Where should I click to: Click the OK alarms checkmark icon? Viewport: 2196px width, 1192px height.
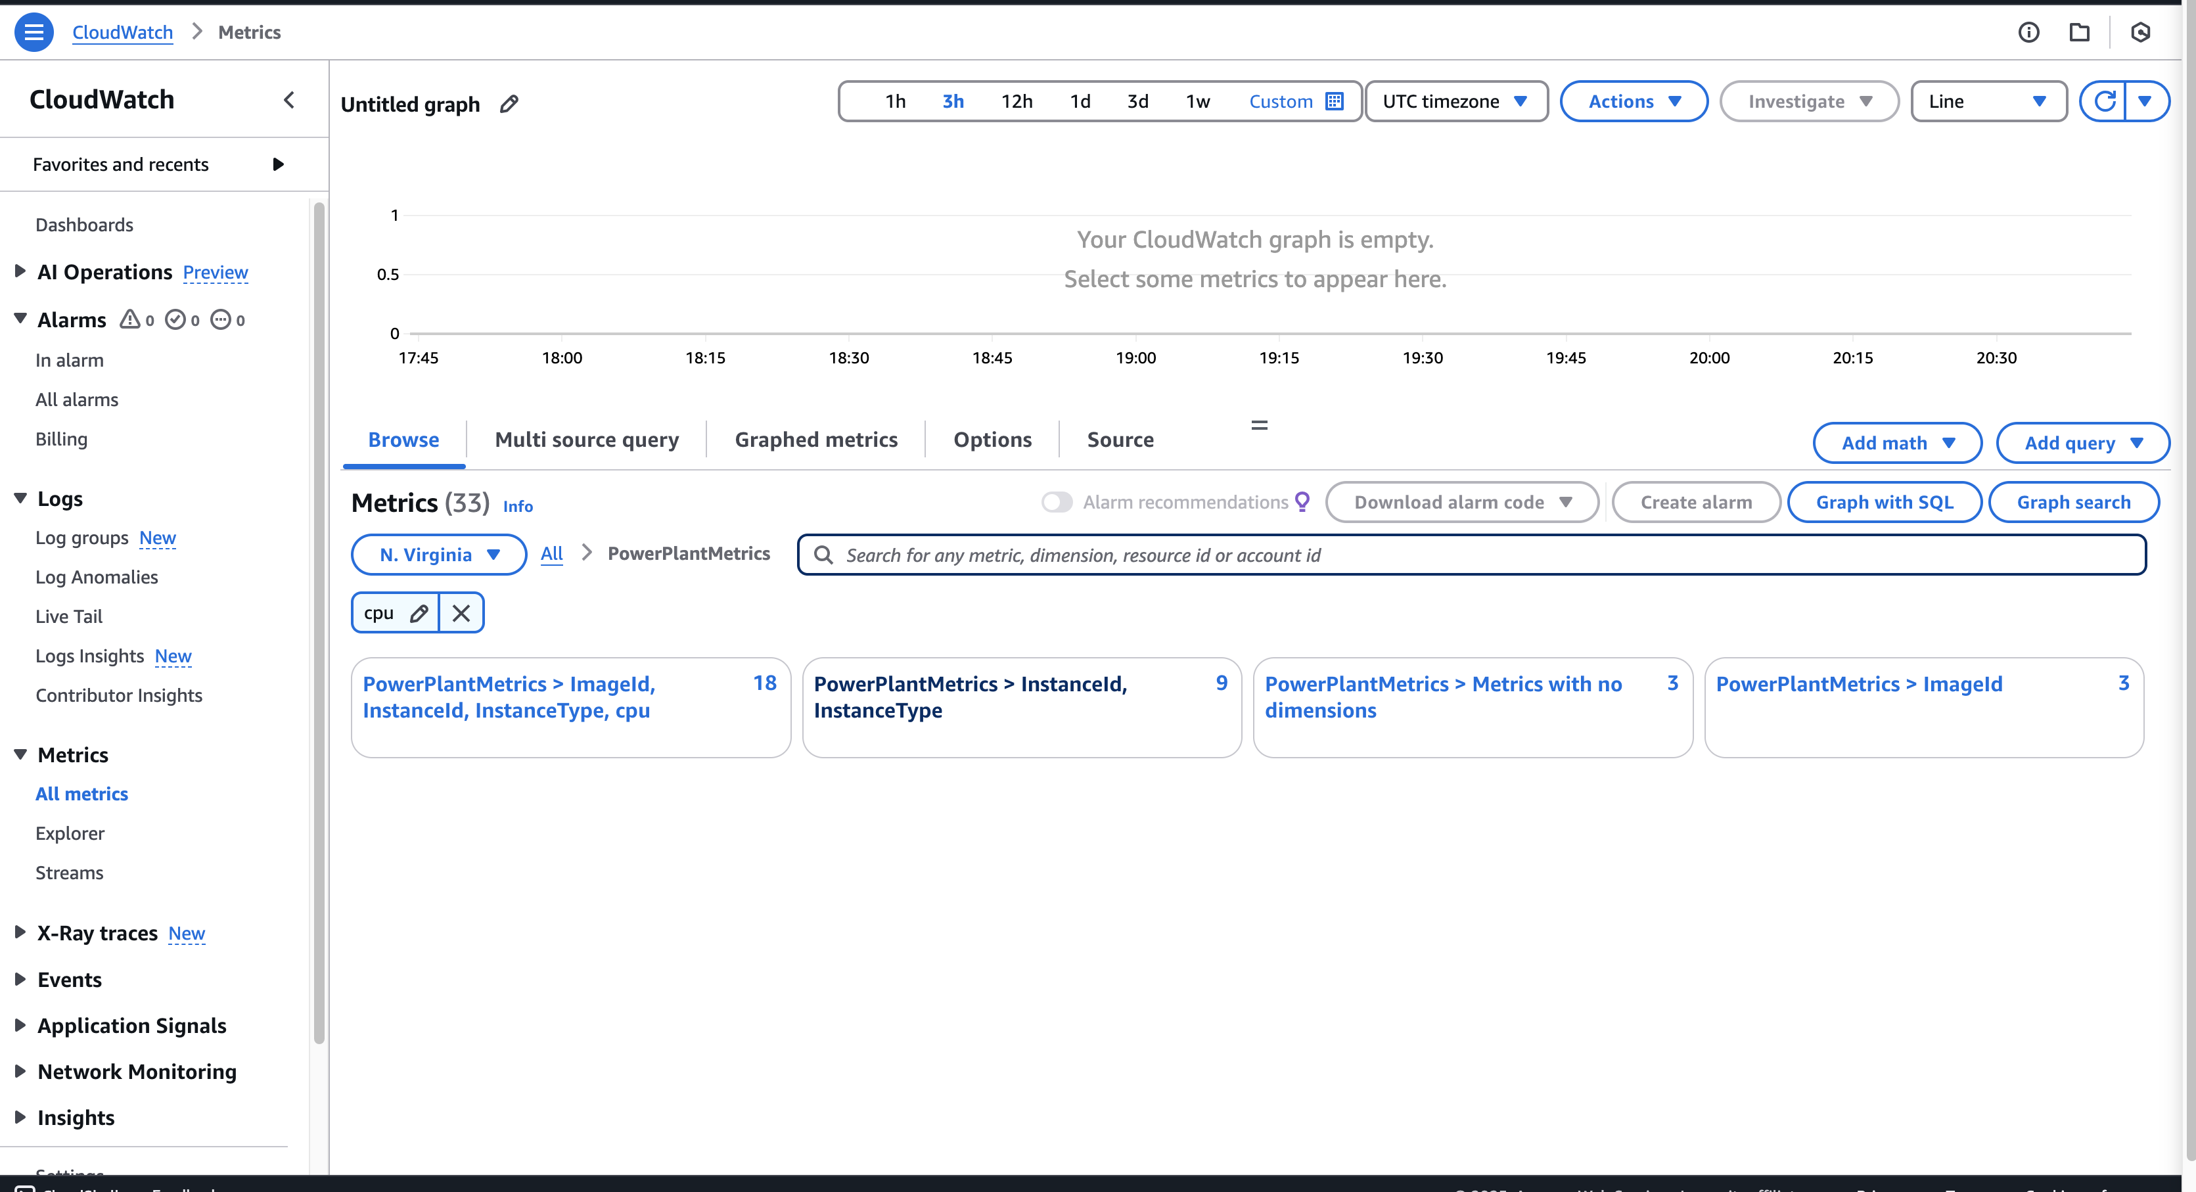click(175, 320)
